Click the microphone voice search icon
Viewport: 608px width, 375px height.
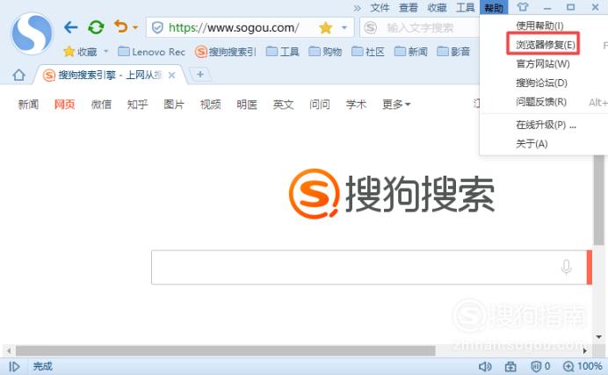click(x=566, y=267)
